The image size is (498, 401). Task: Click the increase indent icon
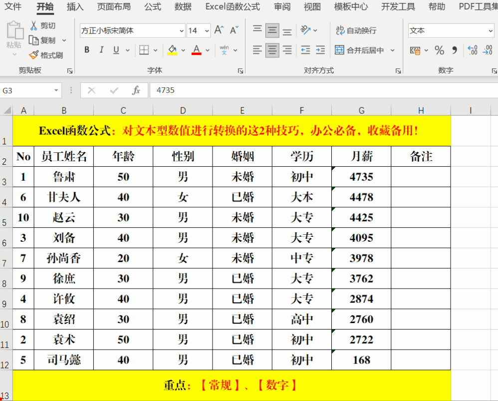click(x=320, y=50)
